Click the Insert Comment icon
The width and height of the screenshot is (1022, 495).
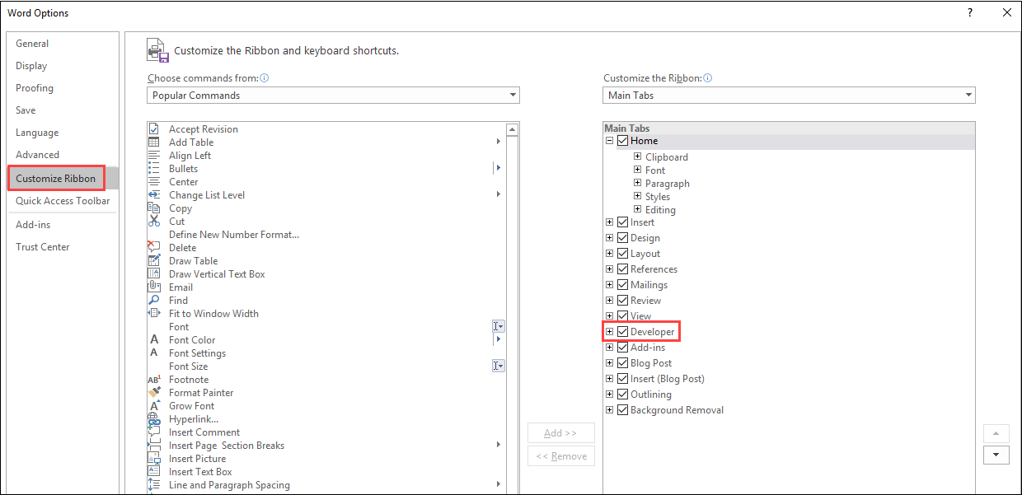tap(153, 432)
